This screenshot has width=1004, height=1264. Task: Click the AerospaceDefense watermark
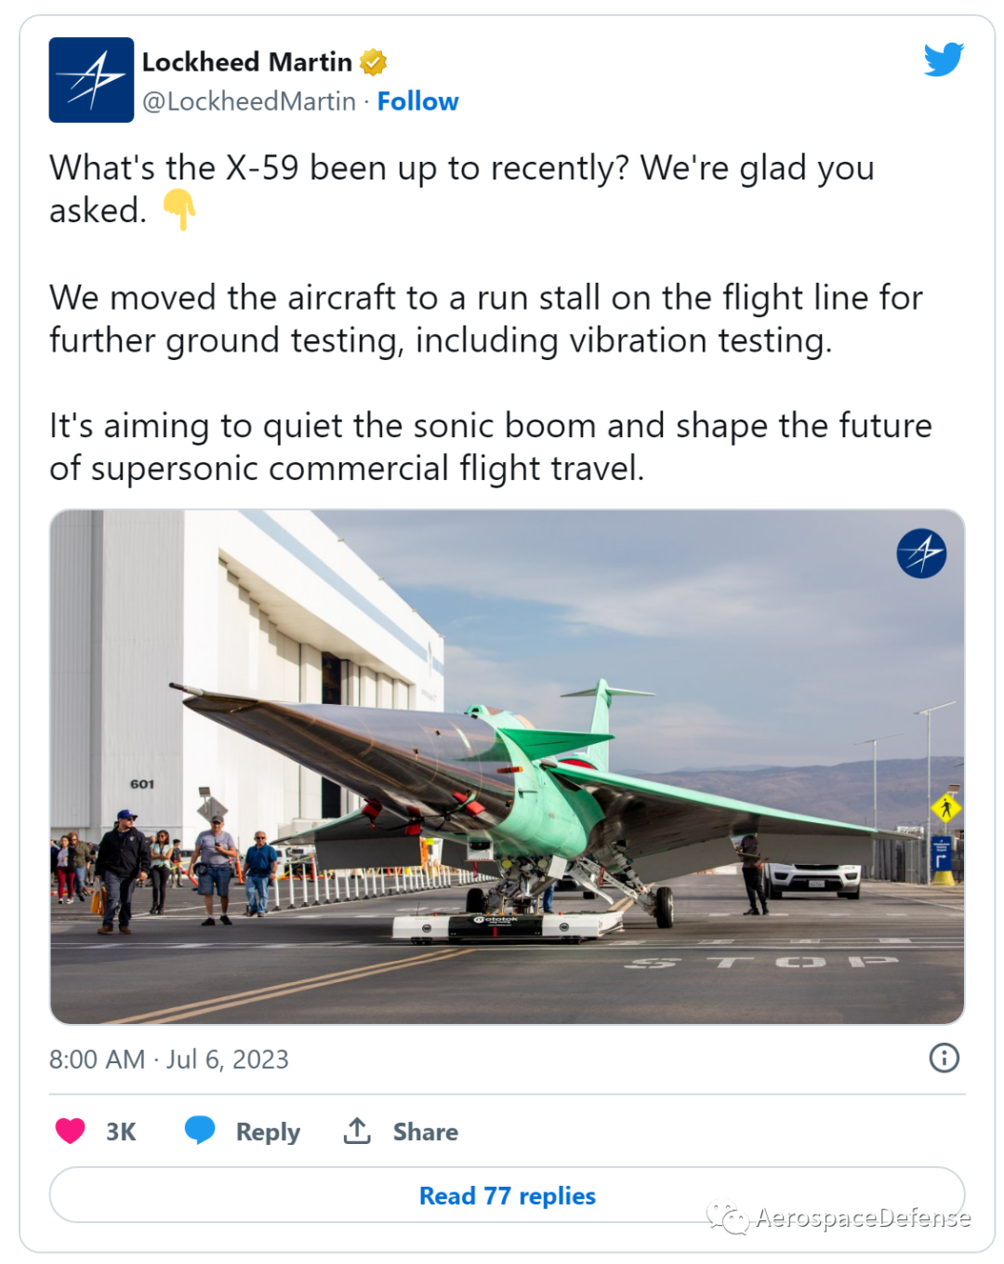coord(839,1217)
